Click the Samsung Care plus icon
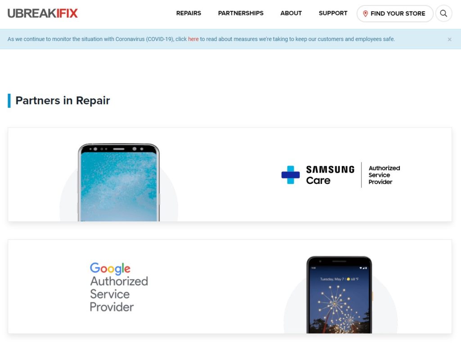 (290, 175)
